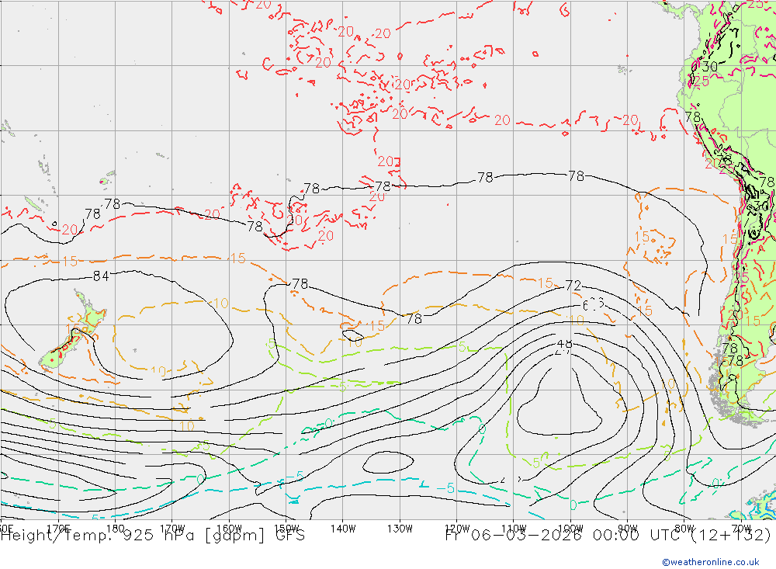The height and width of the screenshot is (569, 776).
Task: Click the "Fr 06-03-2026 00:00 UTC (12+132)" timestamp
Action: [608, 536]
